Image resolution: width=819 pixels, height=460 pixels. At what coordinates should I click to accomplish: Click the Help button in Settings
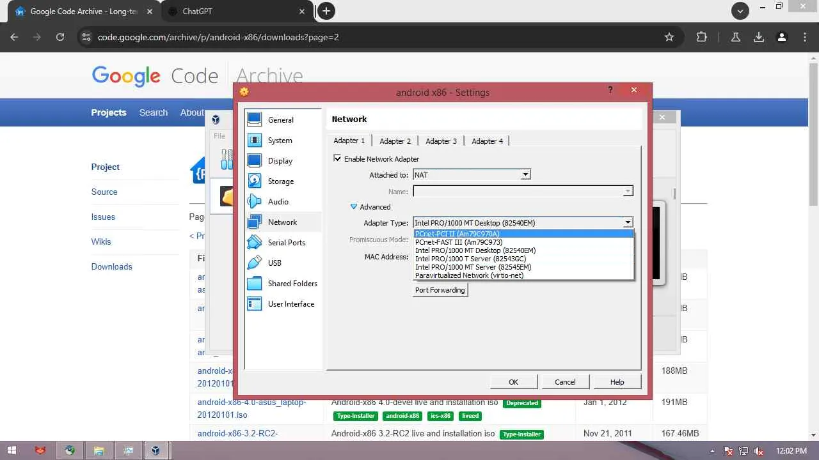pos(617,381)
